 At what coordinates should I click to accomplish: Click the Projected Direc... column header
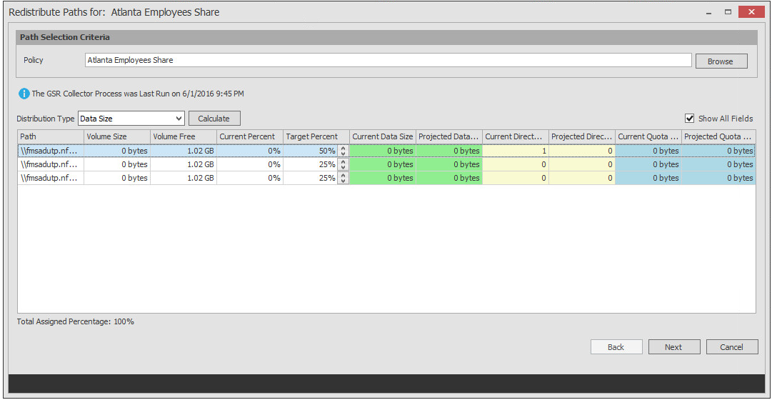point(583,136)
